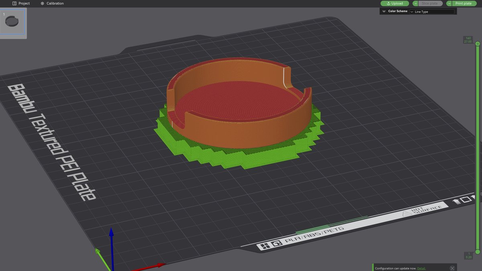Click the Calibration hexagon icon
Screen dimensions: 482x271
(43, 3)
